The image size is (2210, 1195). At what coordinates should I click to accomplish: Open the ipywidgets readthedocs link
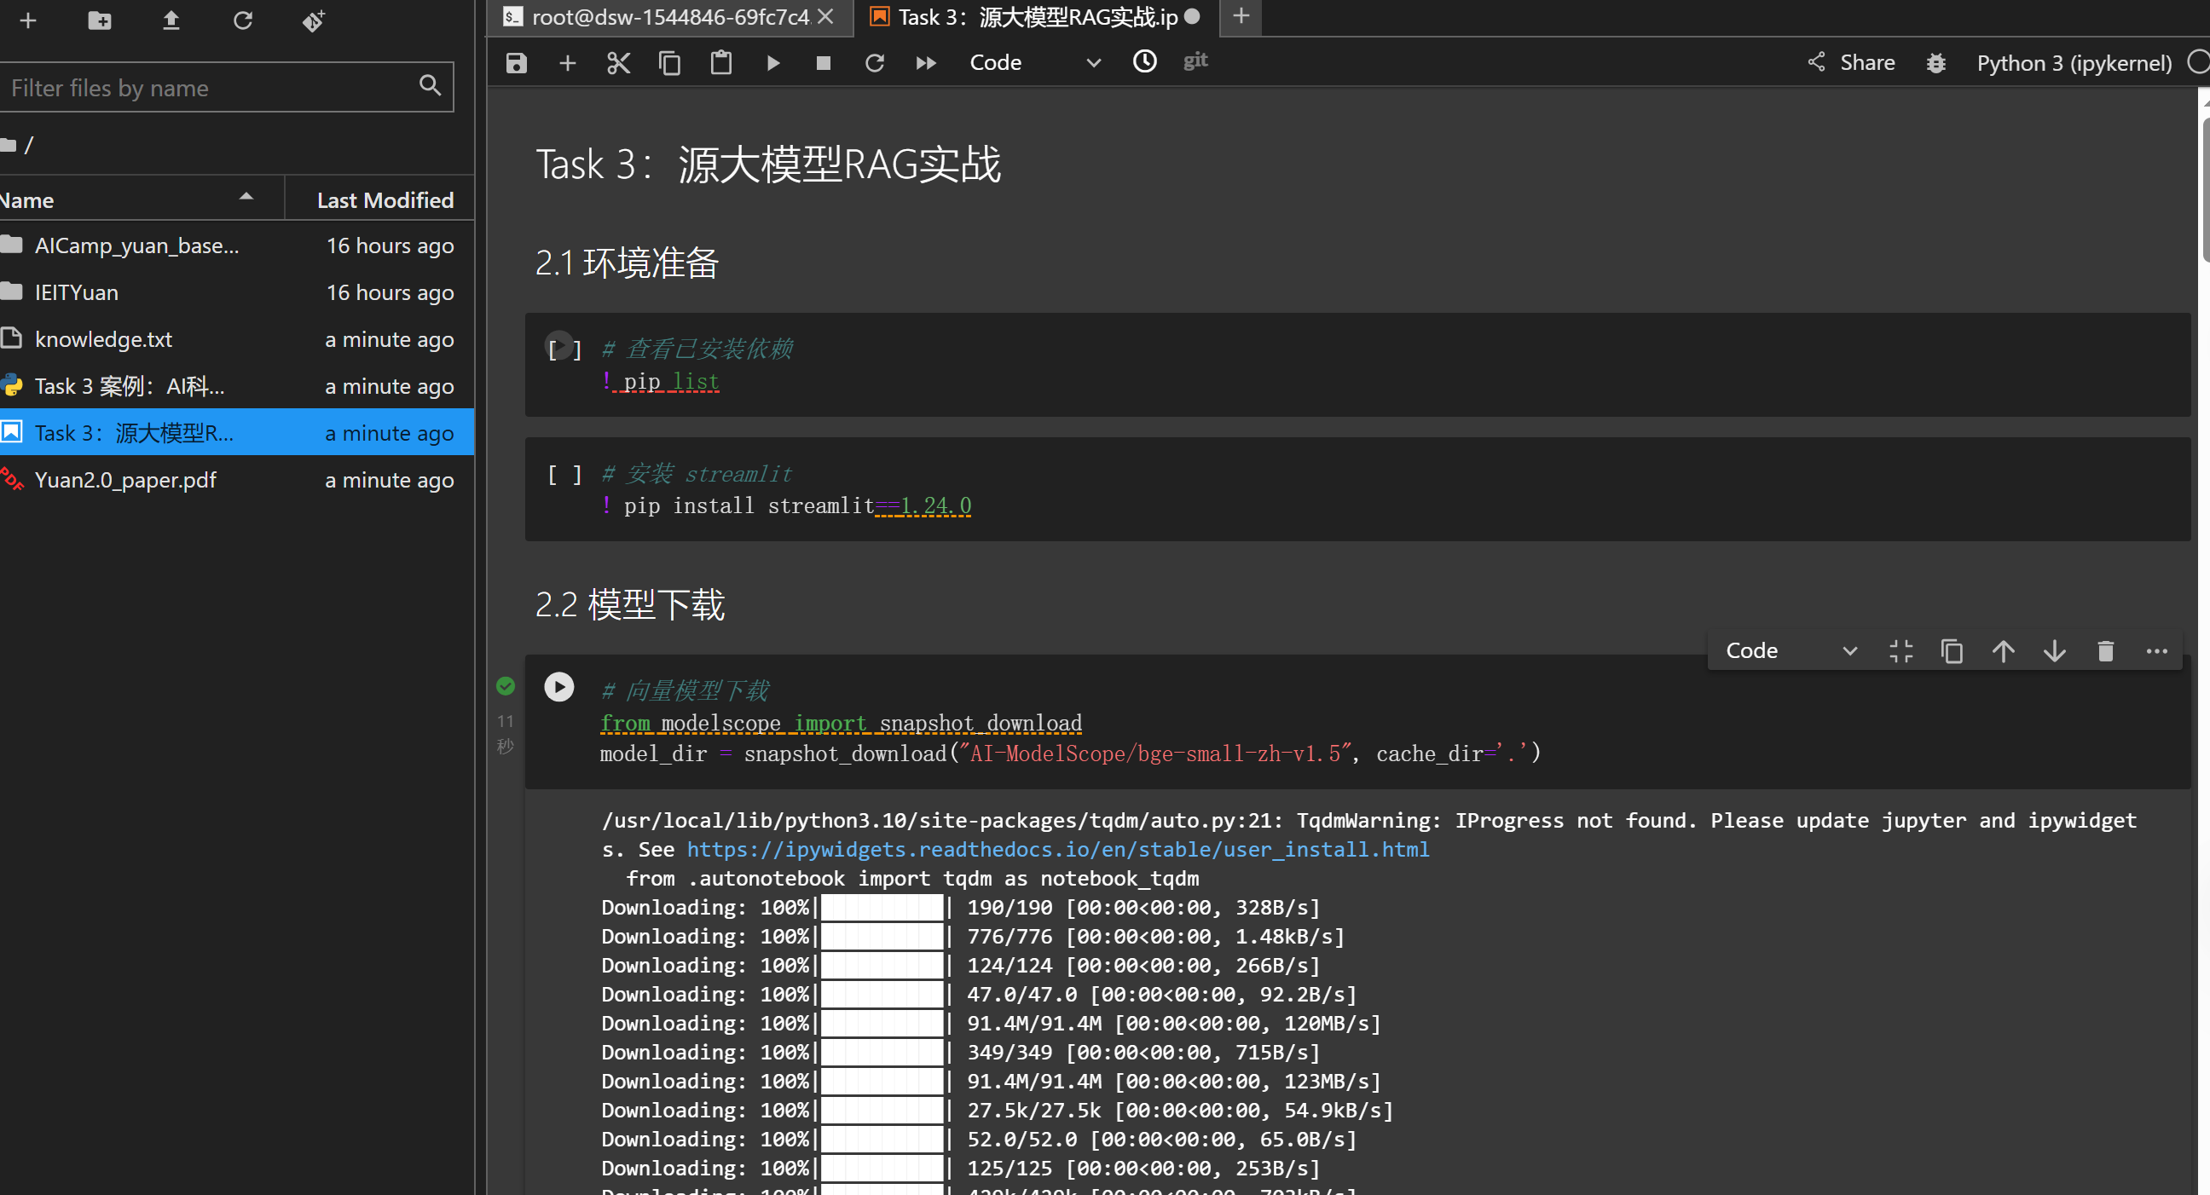[1057, 849]
